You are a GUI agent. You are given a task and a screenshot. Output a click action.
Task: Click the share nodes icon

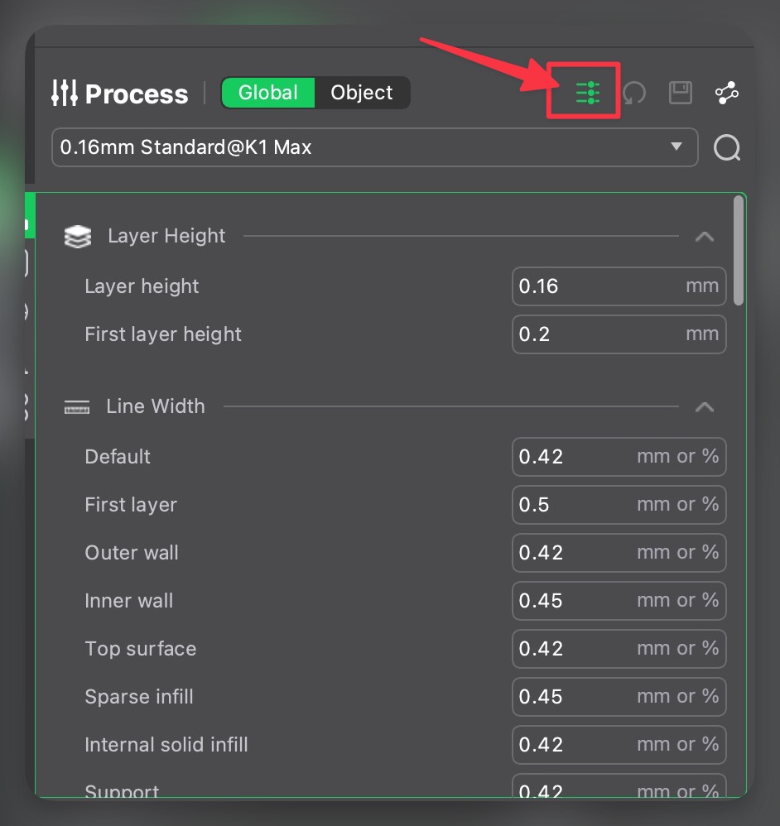click(726, 93)
